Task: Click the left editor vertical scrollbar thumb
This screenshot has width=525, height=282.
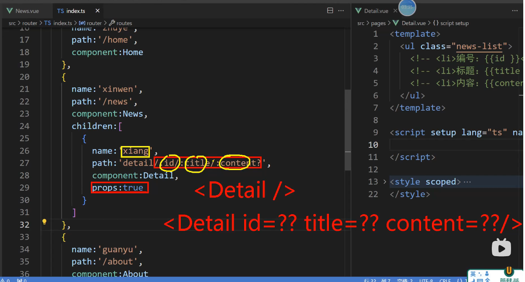Action: [348, 130]
